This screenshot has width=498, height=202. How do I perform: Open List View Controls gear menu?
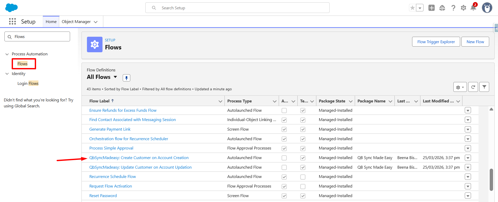pyautogui.click(x=460, y=87)
